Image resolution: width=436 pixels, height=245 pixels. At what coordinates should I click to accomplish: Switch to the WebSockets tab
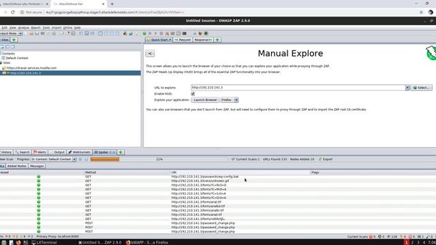[79, 152]
